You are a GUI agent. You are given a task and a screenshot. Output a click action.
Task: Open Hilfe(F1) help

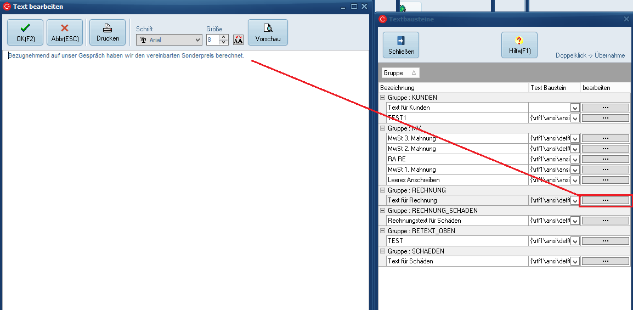point(519,45)
